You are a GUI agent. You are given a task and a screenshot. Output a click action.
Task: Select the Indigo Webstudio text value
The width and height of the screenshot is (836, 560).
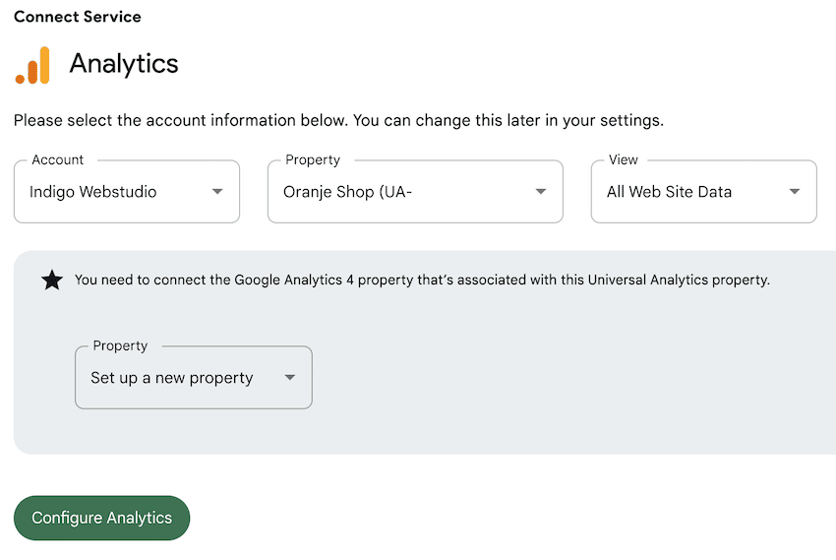click(x=92, y=192)
